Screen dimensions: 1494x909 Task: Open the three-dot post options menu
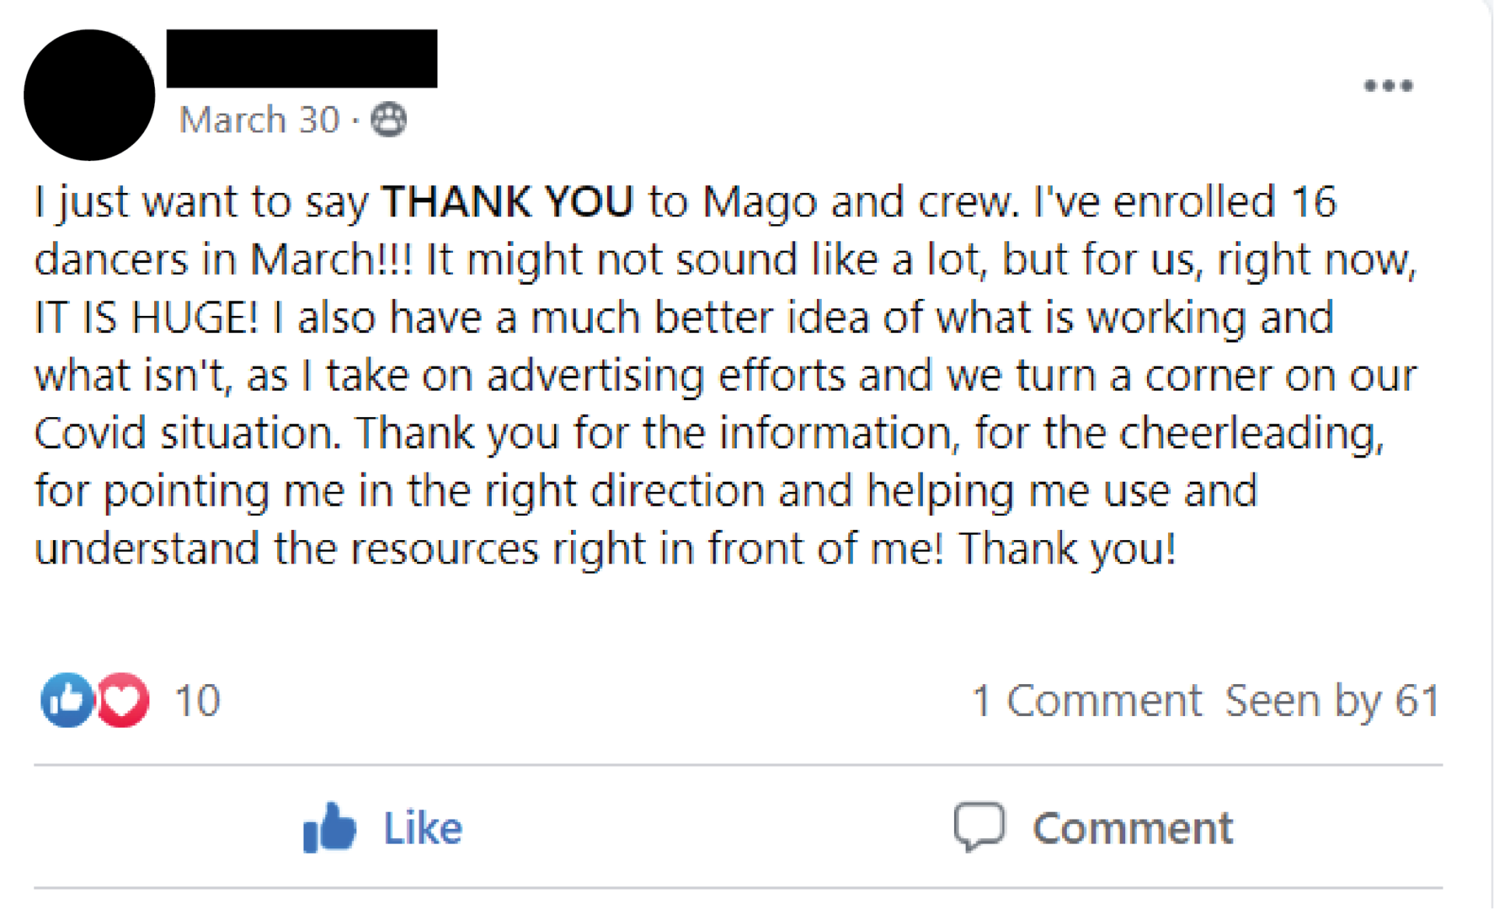(x=1388, y=86)
